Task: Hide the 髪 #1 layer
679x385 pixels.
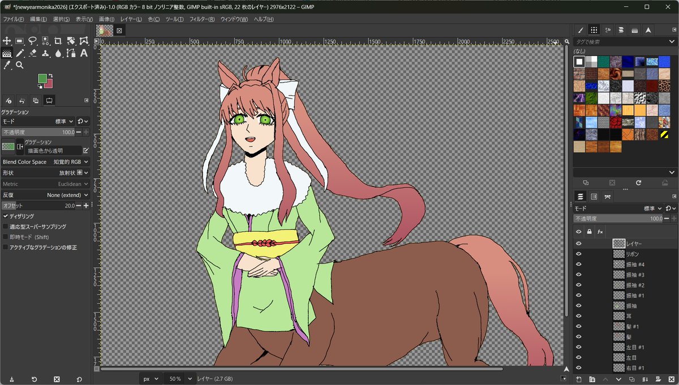Action: (x=578, y=326)
